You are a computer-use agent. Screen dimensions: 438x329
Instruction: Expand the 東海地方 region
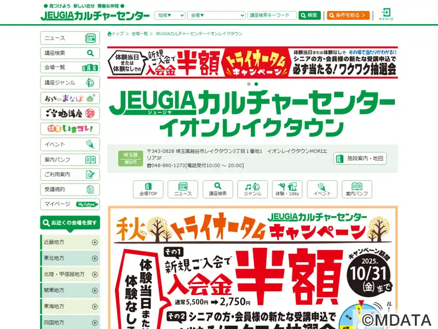click(x=70, y=307)
